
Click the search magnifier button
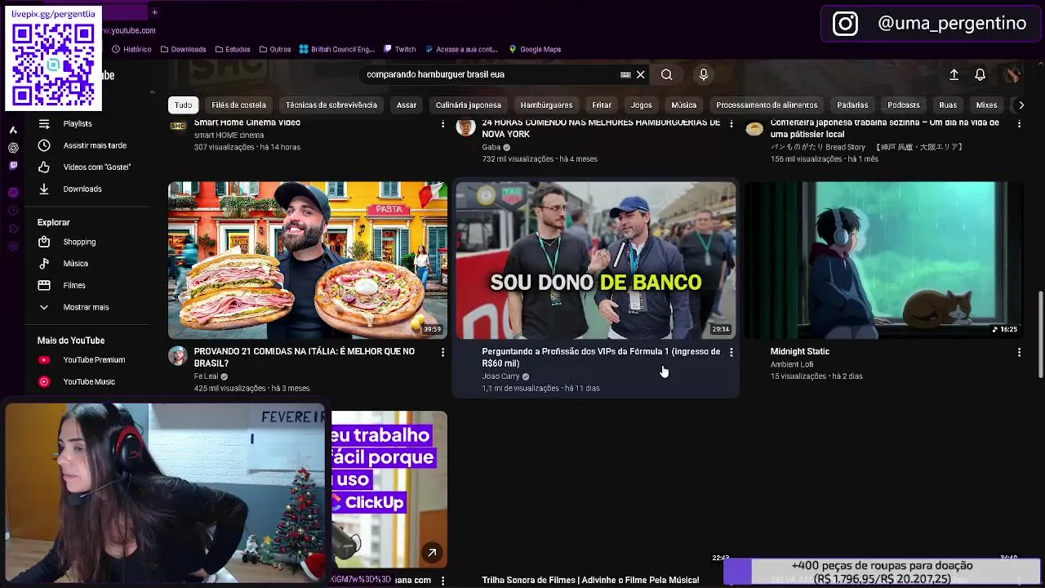(667, 74)
